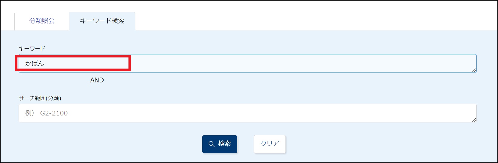Click resize handle of the サーチ範囲 textarea

click(x=474, y=120)
